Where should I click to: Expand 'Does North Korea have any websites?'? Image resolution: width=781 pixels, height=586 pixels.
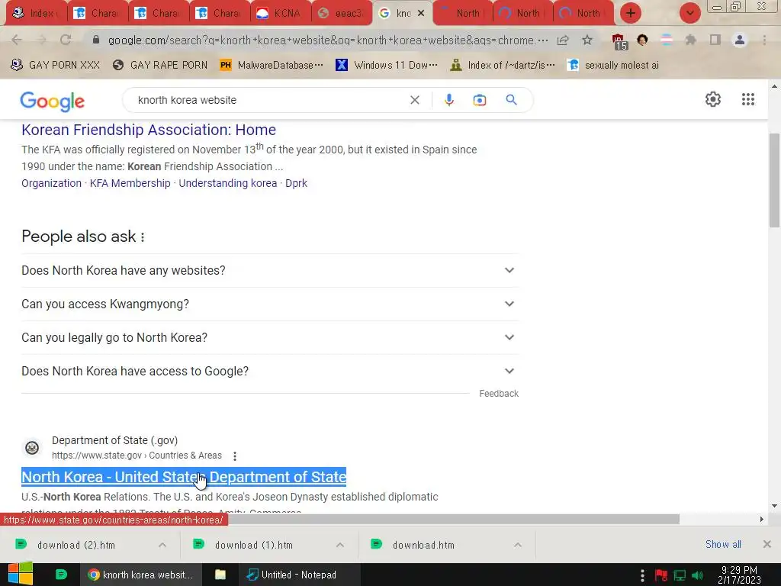tap(270, 271)
